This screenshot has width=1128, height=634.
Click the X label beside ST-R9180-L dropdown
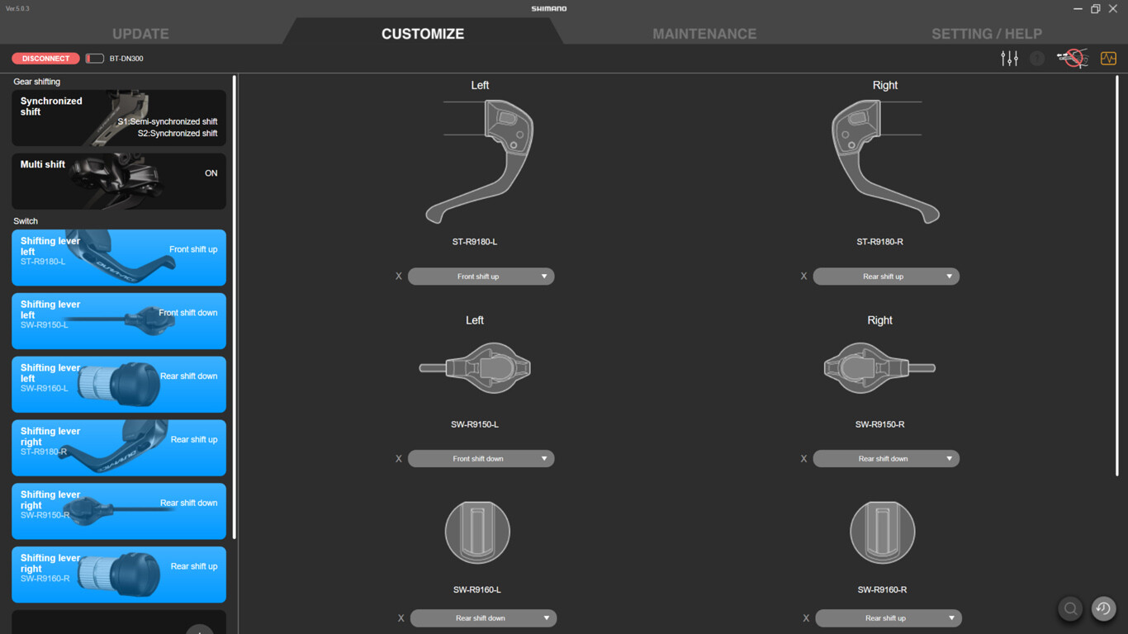398,277
